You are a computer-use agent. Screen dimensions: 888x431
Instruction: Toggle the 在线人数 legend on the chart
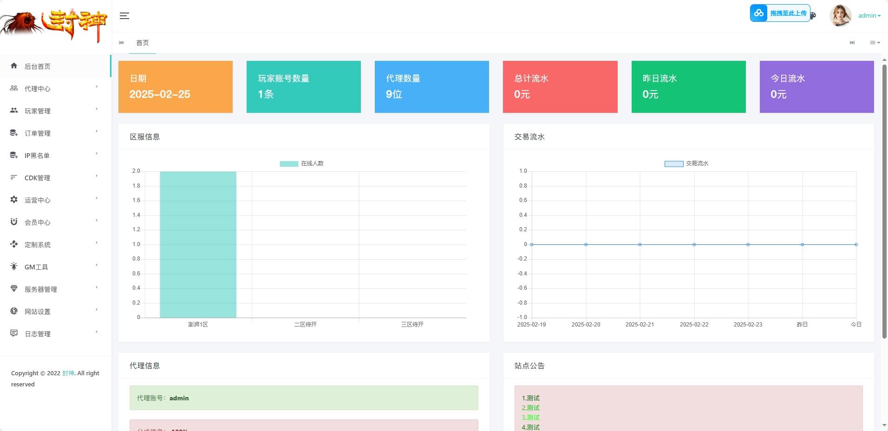[301, 163]
